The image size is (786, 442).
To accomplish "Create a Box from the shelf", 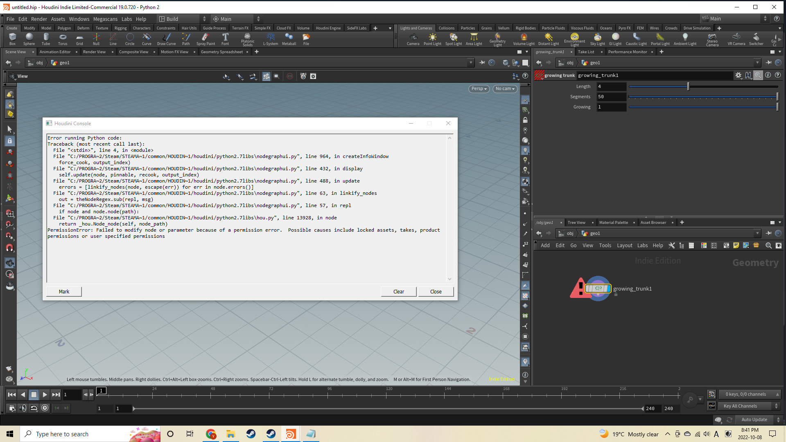I will pos(12,39).
